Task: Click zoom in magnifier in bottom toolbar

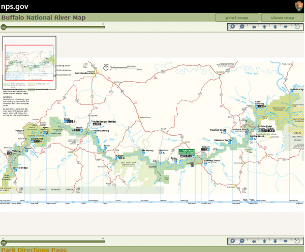Action: click(x=232, y=241)
